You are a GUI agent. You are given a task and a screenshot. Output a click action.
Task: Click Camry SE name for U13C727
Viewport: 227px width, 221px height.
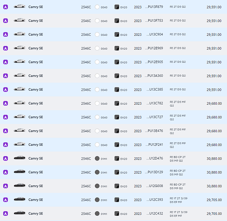(x=35, y=117)
